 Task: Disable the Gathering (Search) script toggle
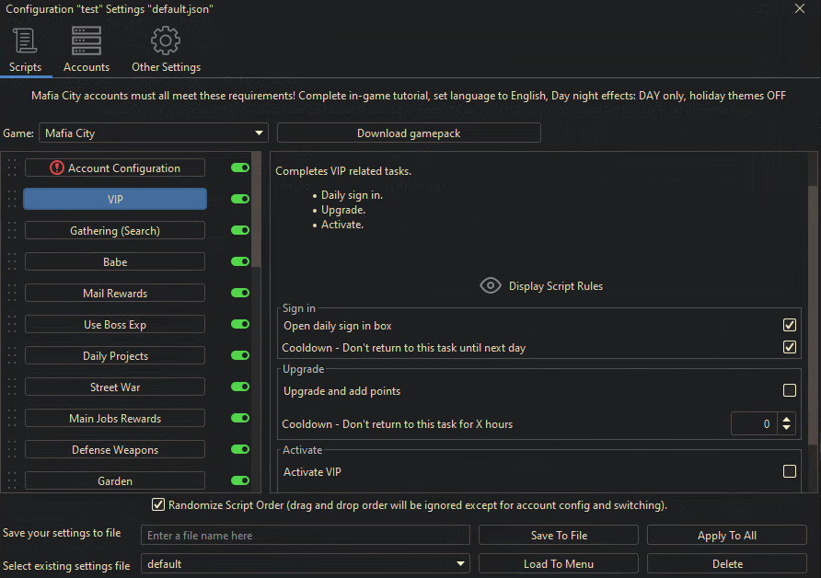point(240,230)
